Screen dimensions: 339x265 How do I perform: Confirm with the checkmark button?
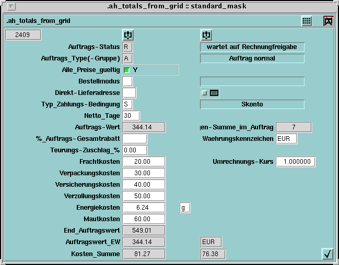[x=328, y=254]
